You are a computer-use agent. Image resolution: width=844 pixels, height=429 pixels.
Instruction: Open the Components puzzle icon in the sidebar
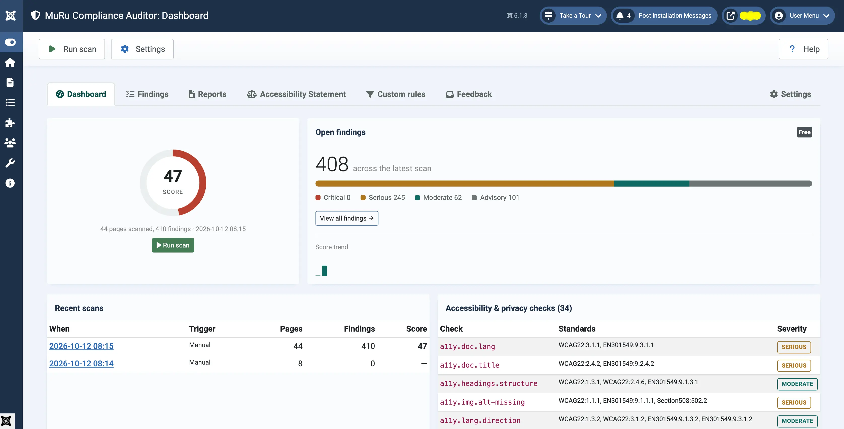coord(10,123)
